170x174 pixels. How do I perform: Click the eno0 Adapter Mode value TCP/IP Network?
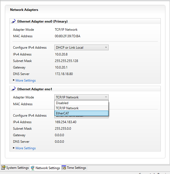pos(66,30)
